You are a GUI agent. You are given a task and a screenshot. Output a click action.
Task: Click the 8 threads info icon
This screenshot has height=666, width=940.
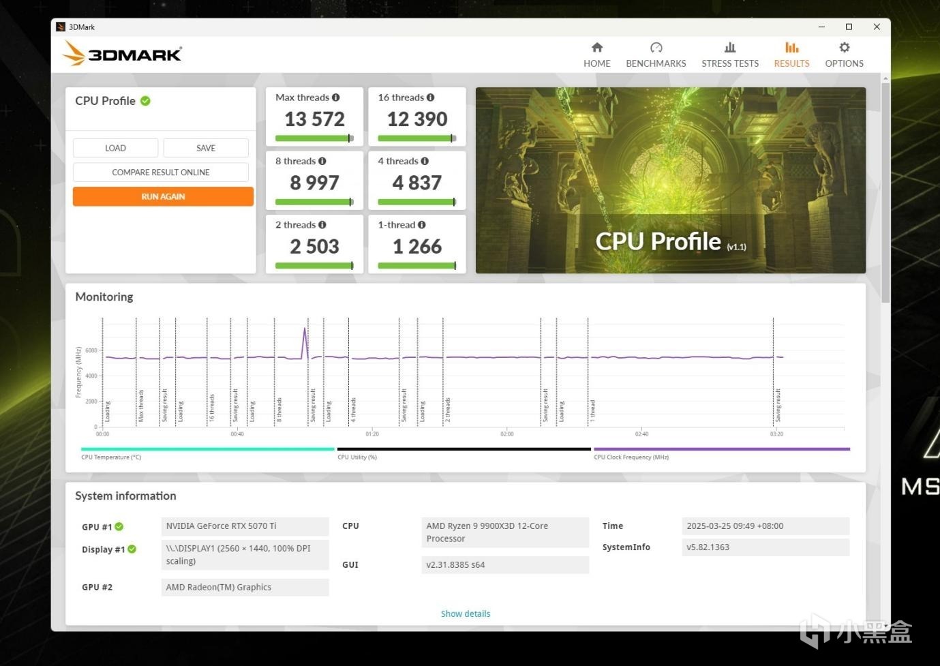point(322,162)
